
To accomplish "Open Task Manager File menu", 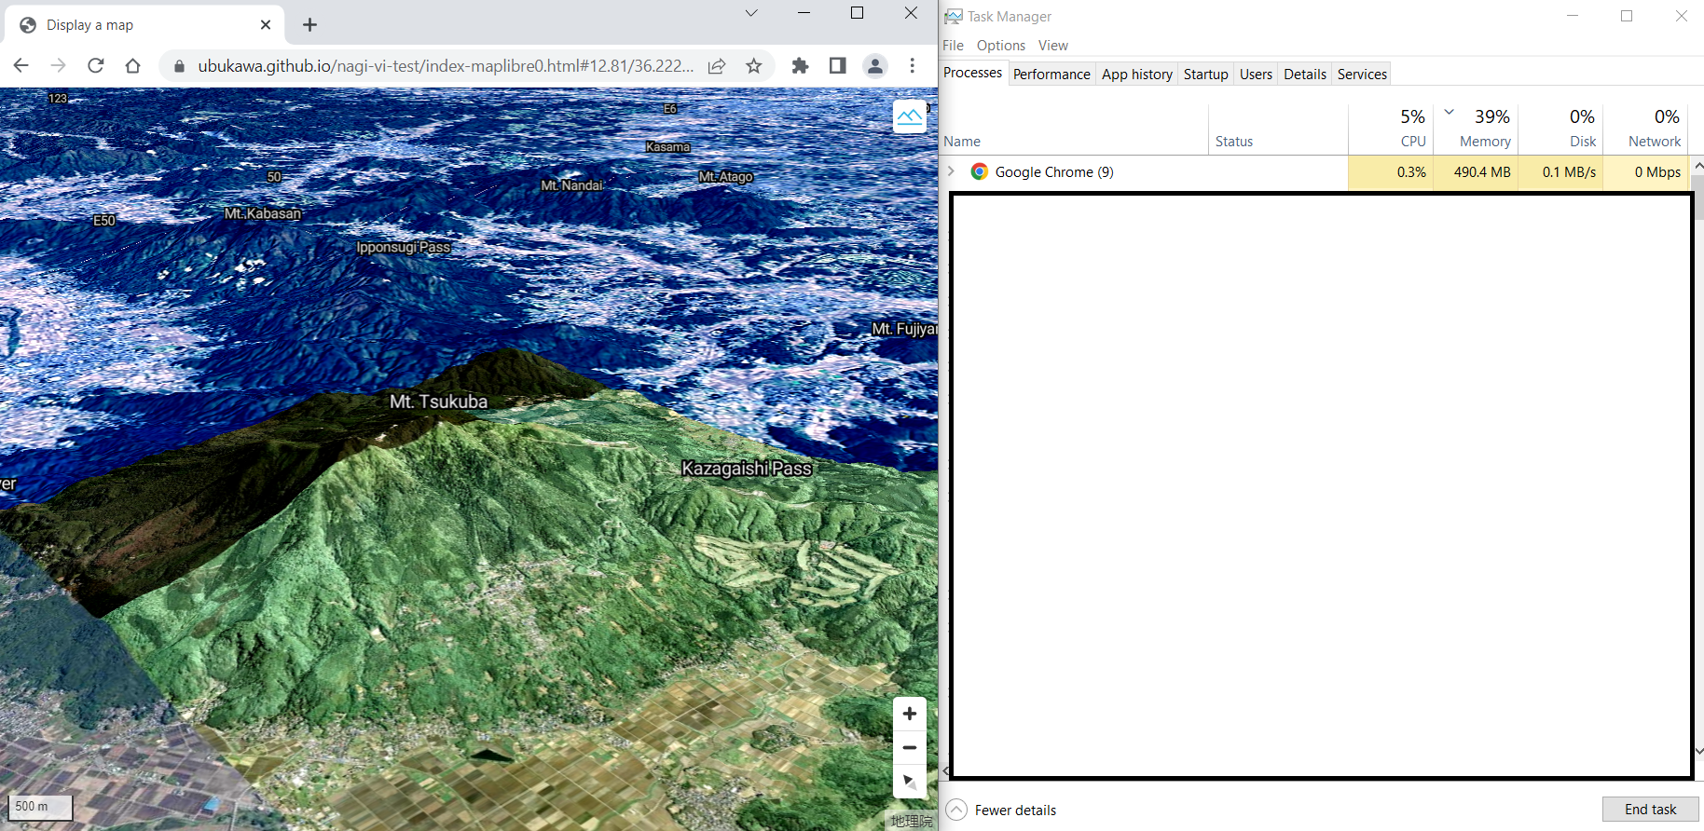I will click(953, 45).
